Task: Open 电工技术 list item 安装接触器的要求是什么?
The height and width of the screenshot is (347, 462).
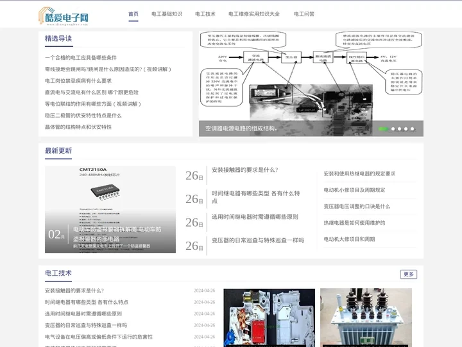Action: pyautogui.click(x=74, y=290)
